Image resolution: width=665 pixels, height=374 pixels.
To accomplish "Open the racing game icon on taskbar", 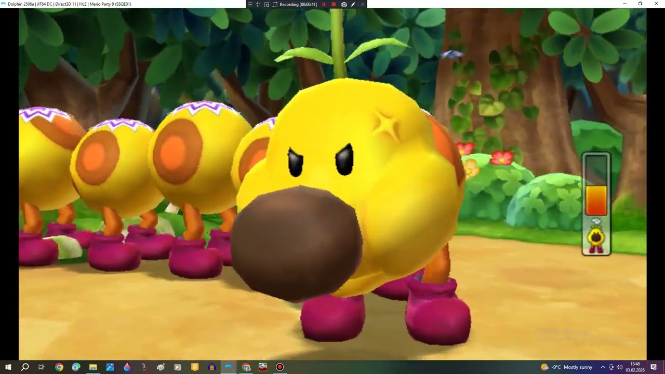I will [x=263, y=367].
